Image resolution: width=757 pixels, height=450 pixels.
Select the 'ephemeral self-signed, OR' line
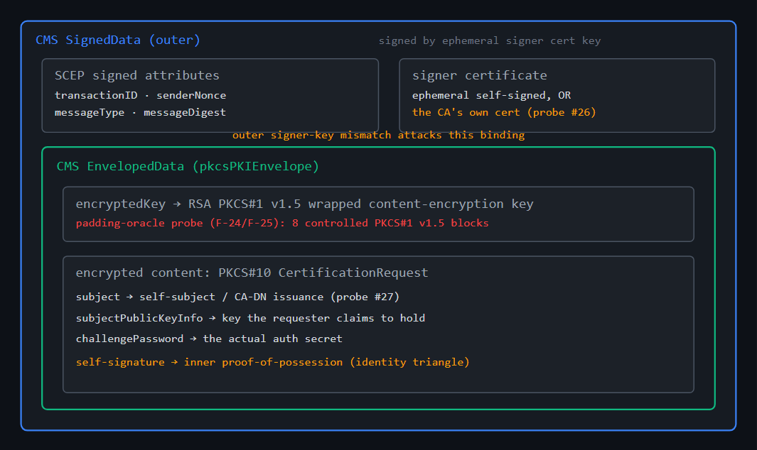pos(491,96)
